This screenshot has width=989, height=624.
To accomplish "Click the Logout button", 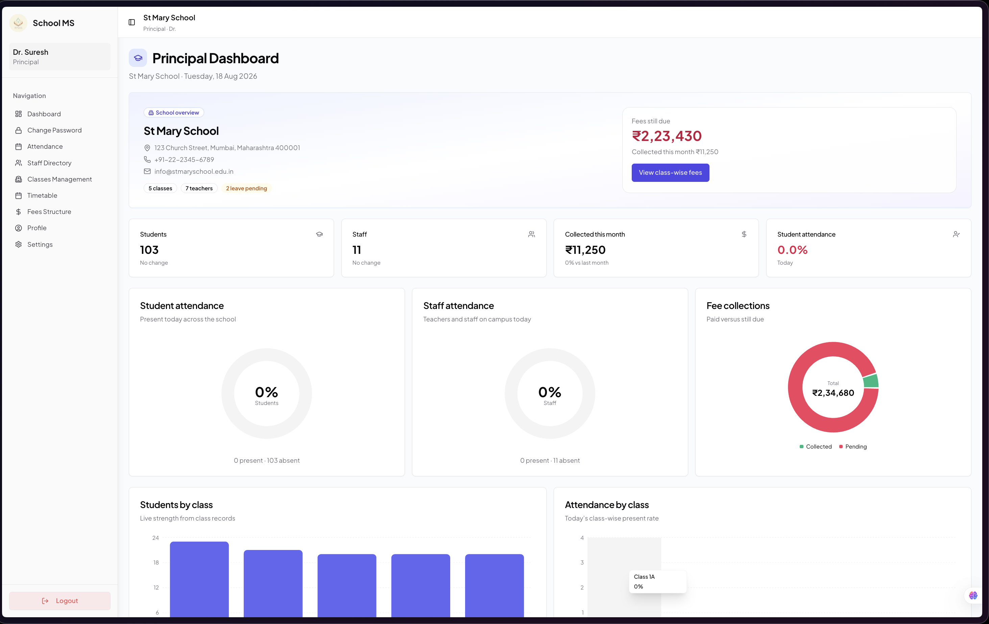I will point(59,601).
